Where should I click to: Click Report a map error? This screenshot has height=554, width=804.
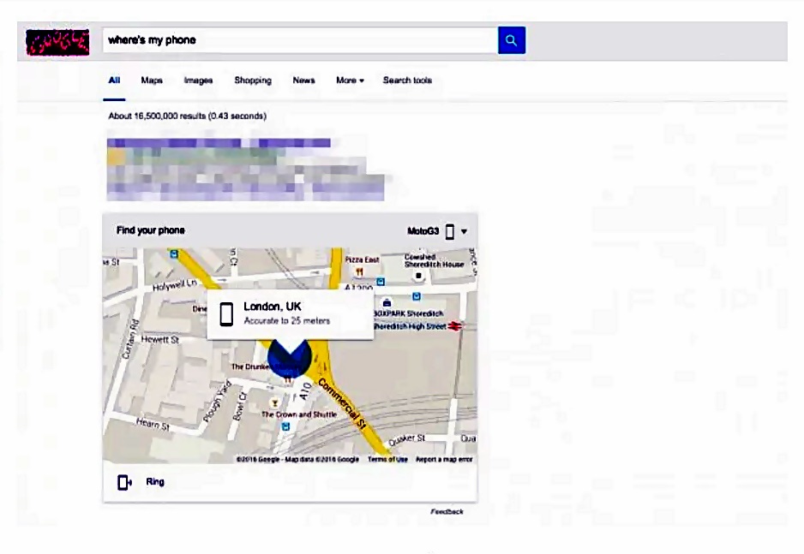(x=444, y=459)
